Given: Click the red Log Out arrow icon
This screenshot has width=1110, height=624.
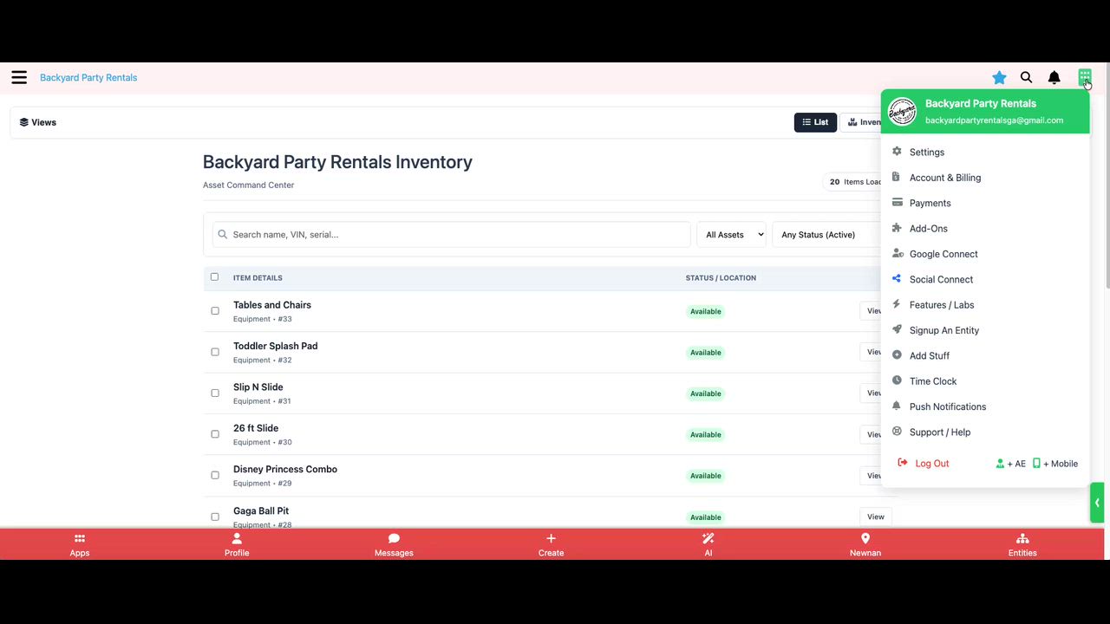Looking at the screenshot, I should [x=902, y=463].
